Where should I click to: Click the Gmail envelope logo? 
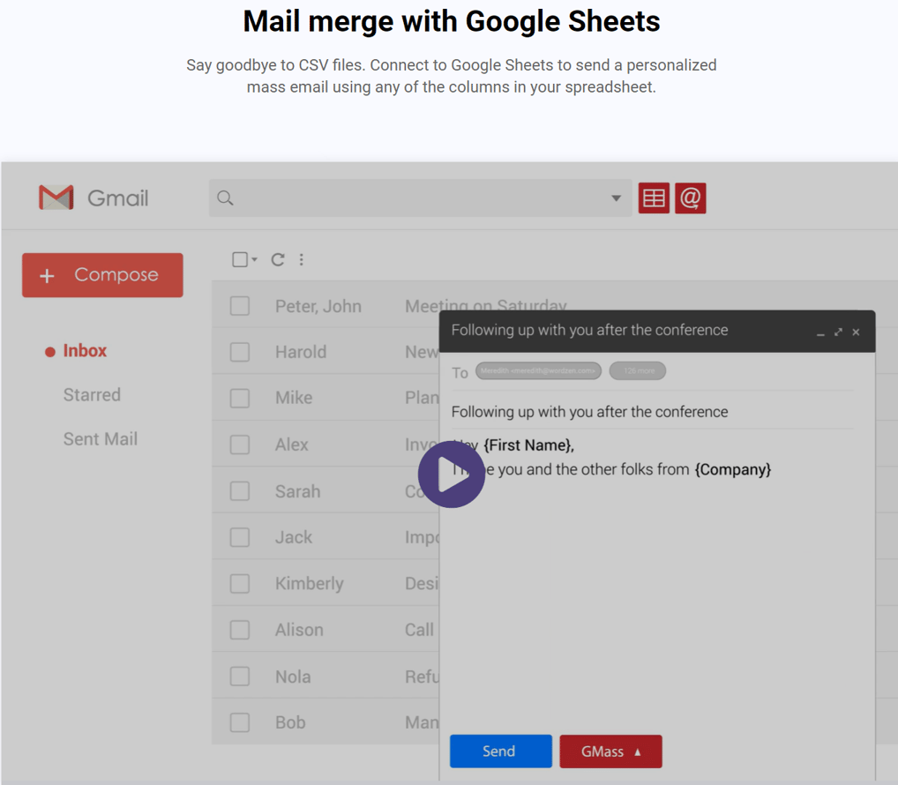(56, 198)
